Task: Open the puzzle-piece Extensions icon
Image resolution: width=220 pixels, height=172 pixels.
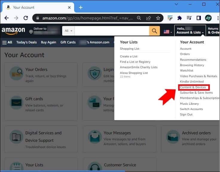Action: (179, 18)
